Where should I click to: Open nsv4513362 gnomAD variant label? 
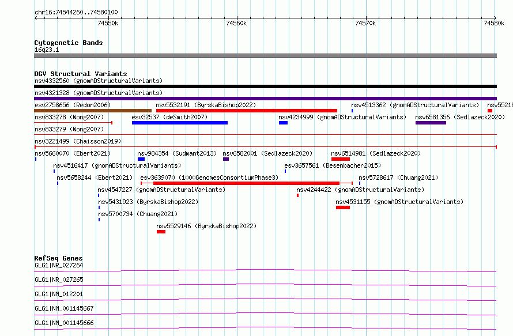[415, 105]
